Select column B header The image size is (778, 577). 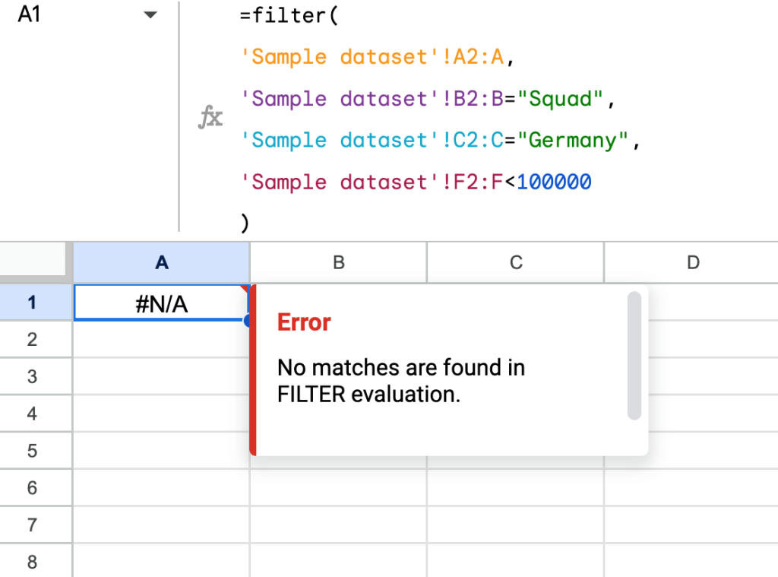338,262
